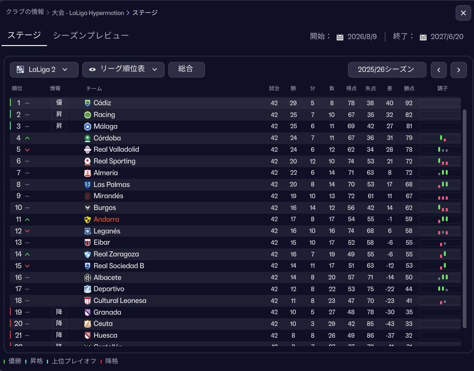Viewport: 474px width, 371px height.
Task: Click the Las Palmas club badge
Action: coord(87,185)
